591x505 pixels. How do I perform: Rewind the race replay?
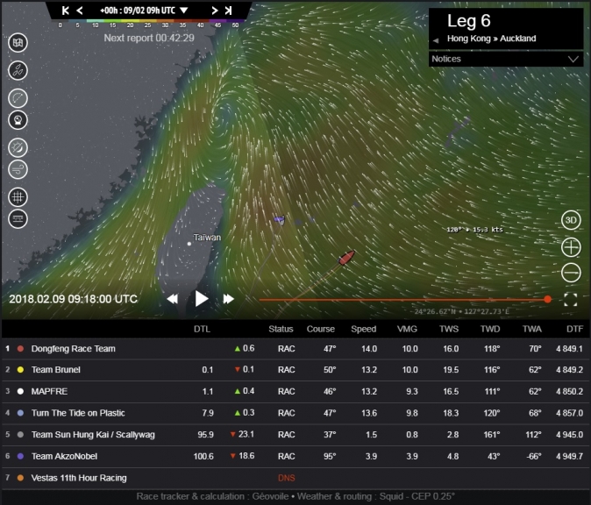coord(172,299)
